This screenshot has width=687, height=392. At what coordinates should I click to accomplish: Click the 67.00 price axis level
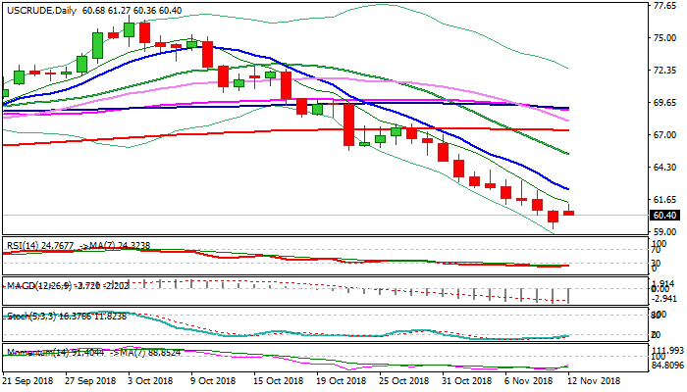(665, 135)
